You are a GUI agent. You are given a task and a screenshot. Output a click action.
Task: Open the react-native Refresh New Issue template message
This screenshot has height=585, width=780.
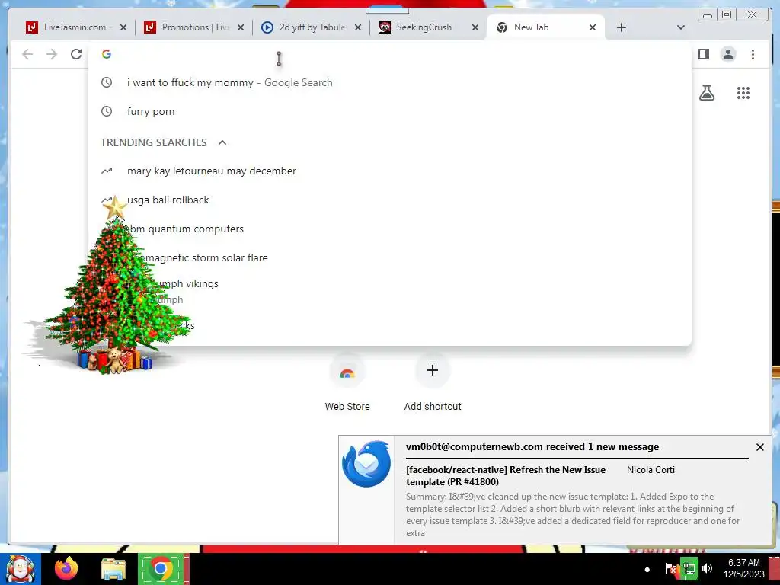coord(506,475)
